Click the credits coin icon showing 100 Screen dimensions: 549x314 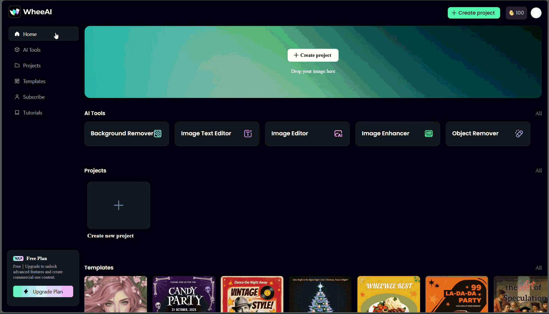point(512,13)
